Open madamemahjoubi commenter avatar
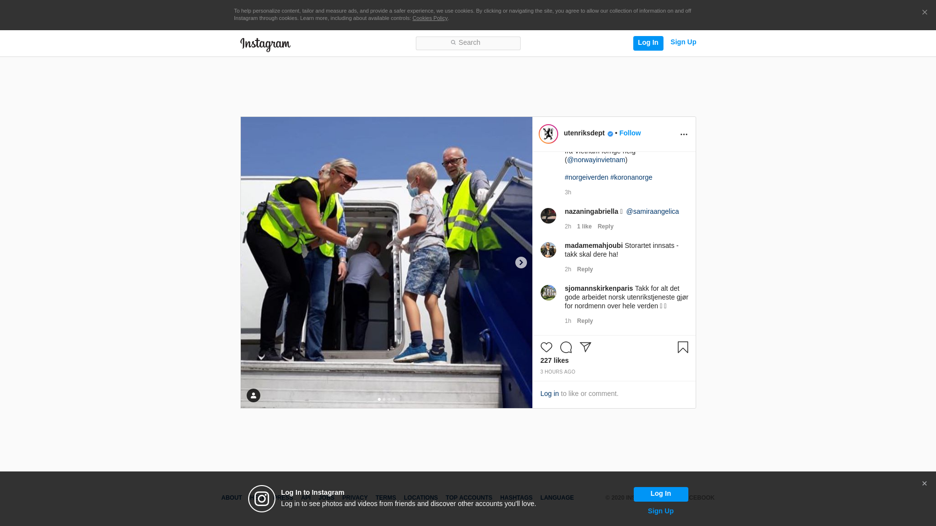Image resolution: width=936 pixels, height=526 pixels. click(548, 250)
